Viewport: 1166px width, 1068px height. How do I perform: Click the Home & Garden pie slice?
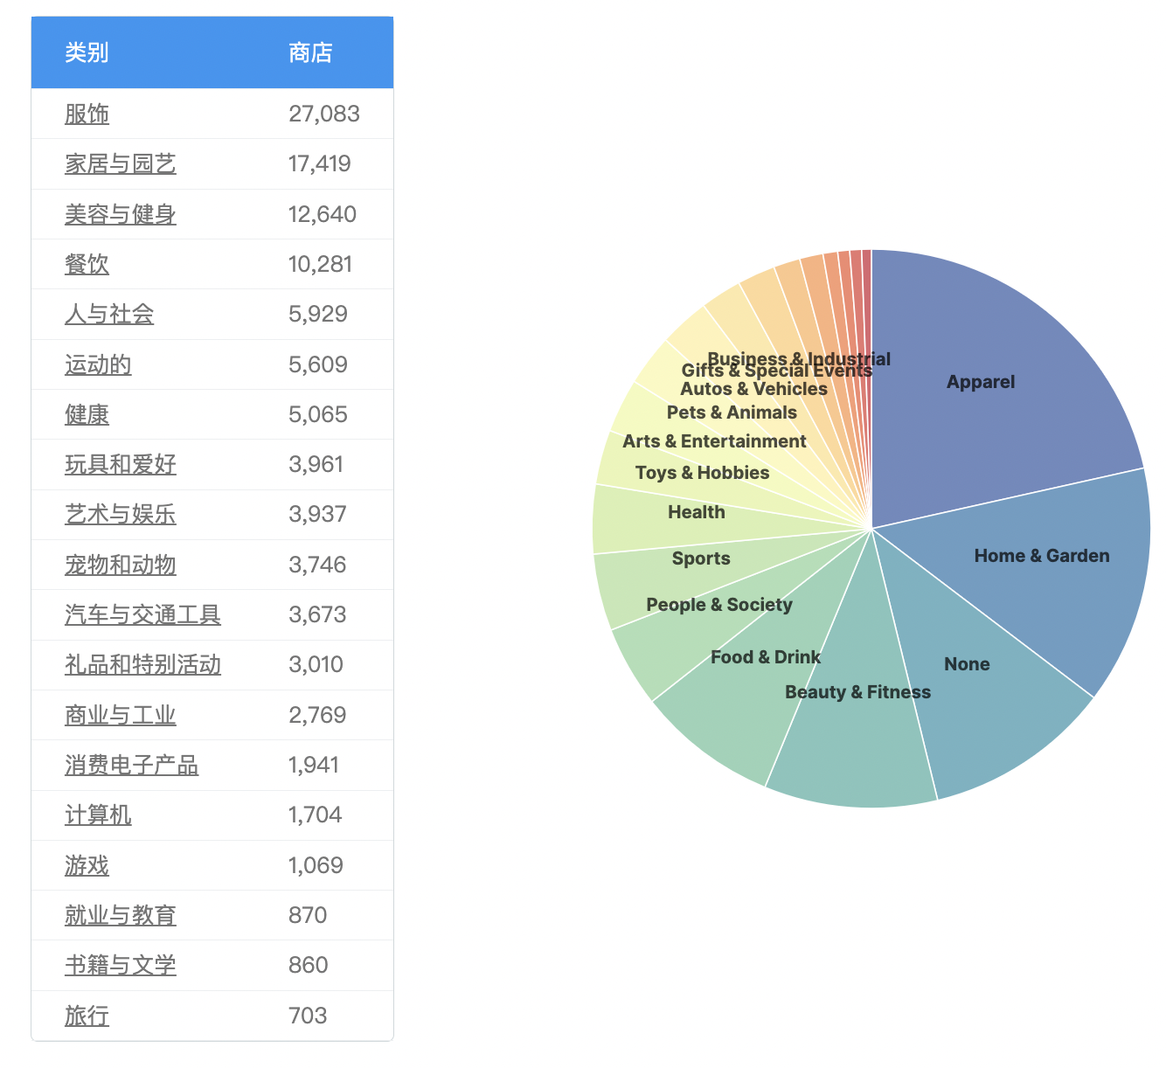click(1042, 556)
